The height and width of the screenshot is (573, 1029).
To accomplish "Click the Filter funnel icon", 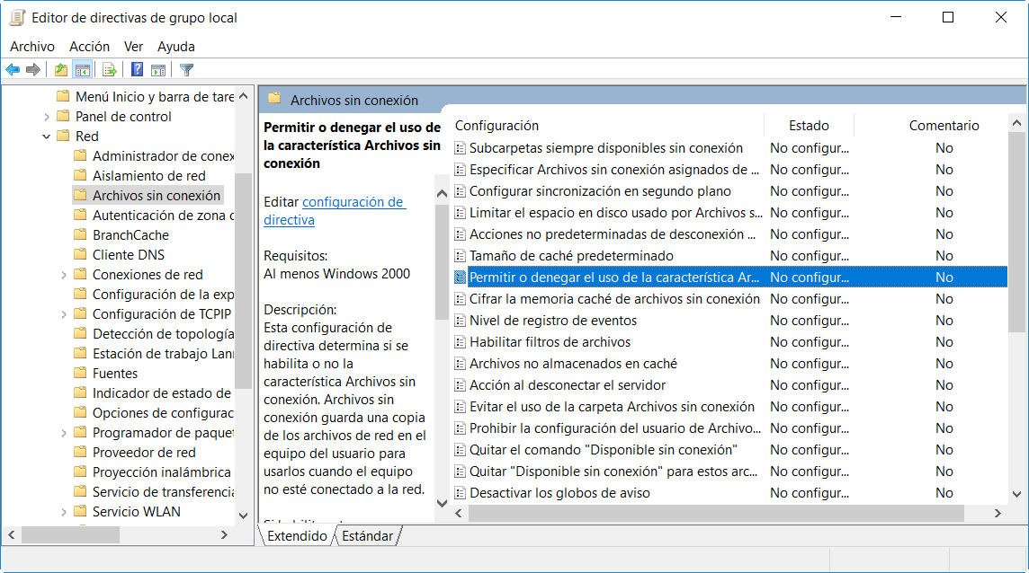I will pyautogui.click(x=186, y=70).
